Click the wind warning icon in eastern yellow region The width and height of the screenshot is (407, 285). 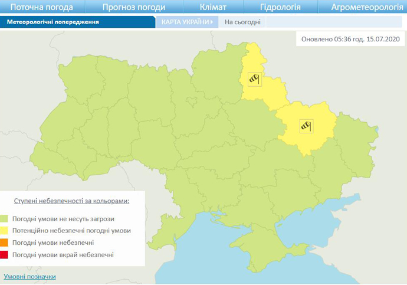point(305,125)
